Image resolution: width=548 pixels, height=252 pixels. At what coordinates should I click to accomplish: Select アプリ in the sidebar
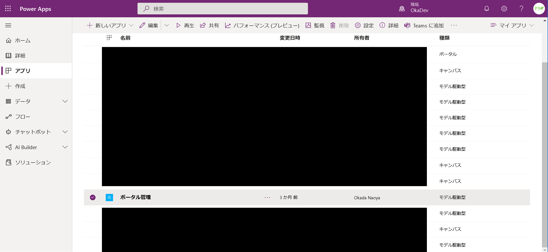(x=36, y=71)
